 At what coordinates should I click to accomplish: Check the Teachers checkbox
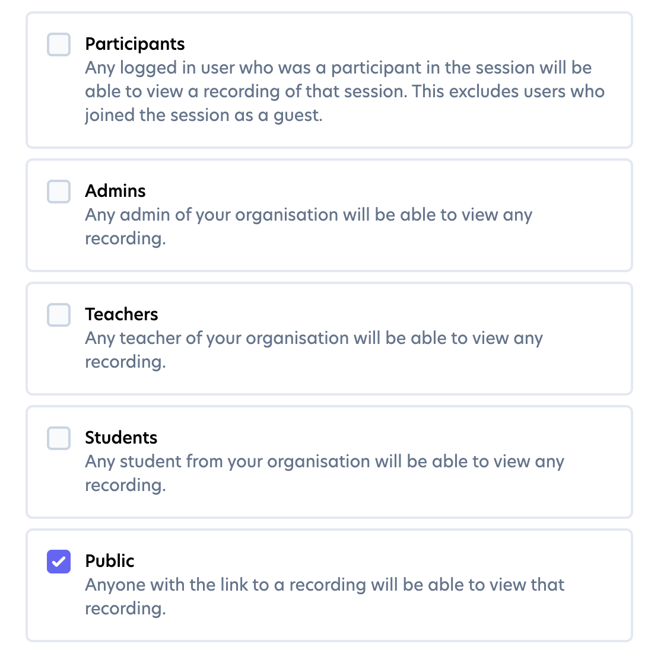tap(59, 315)
